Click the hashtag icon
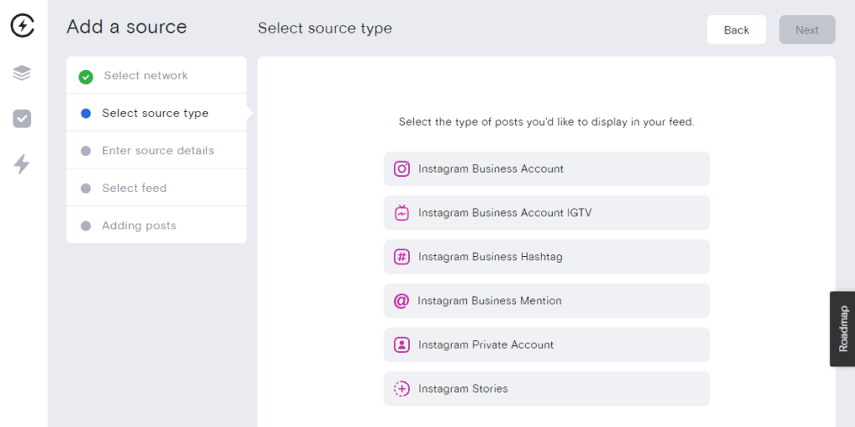 pyautogui.click(x=402, y=257)
